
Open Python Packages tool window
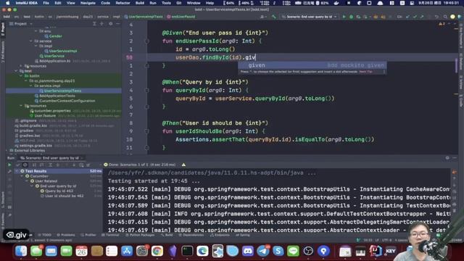(140, 235)
